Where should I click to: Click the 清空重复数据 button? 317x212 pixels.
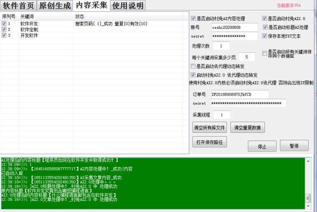[x=247, y=127]
